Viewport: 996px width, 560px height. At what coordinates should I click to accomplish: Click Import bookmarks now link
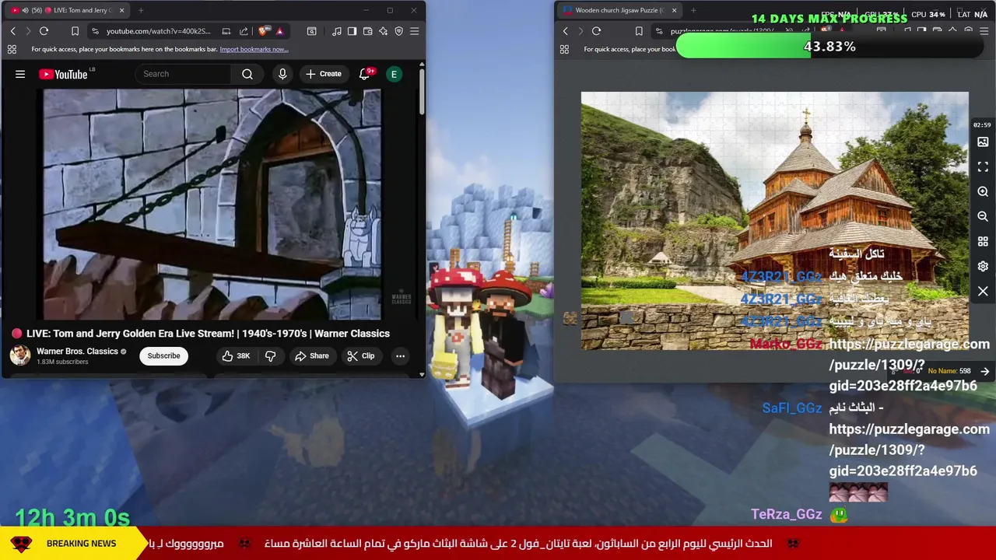[254, 49]
